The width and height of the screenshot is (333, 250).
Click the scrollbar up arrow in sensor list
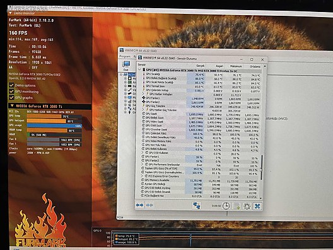click(x=265, y=66)
